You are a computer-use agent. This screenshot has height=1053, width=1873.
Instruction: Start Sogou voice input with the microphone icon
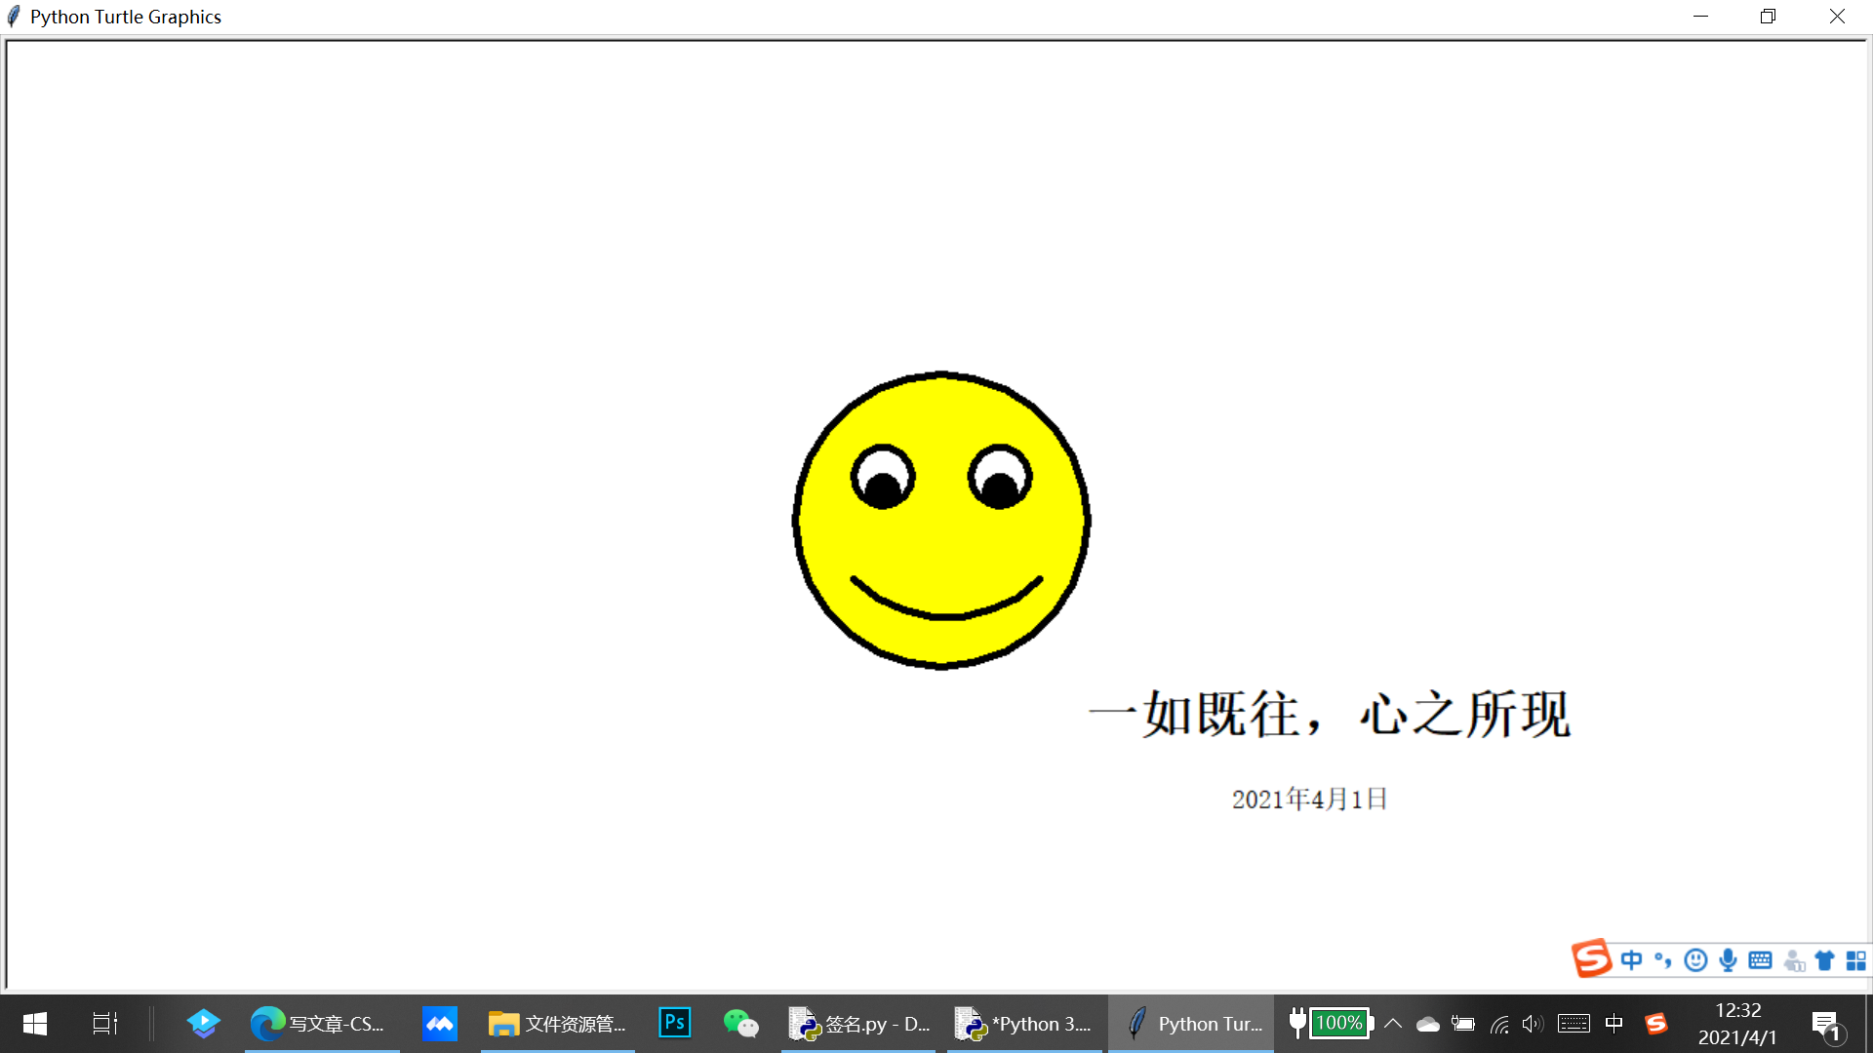(x=1728, y=959)
